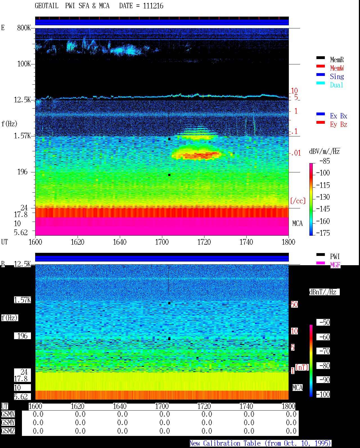Image resolution: width=360 pixels, height=448 pixels.
Task: Click the "GEOTAIL" word in the title
Action: 47,6
